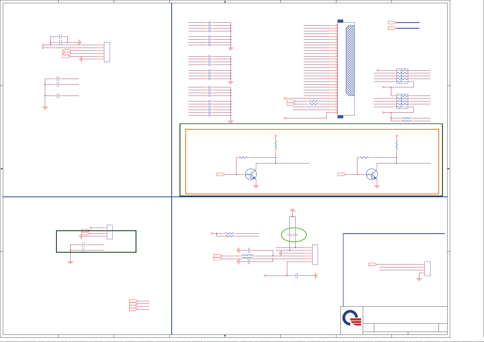The width and height of the screenshot is (484, 342).
Task: Click the empty title block name field
Action: [x=405, y=315]
